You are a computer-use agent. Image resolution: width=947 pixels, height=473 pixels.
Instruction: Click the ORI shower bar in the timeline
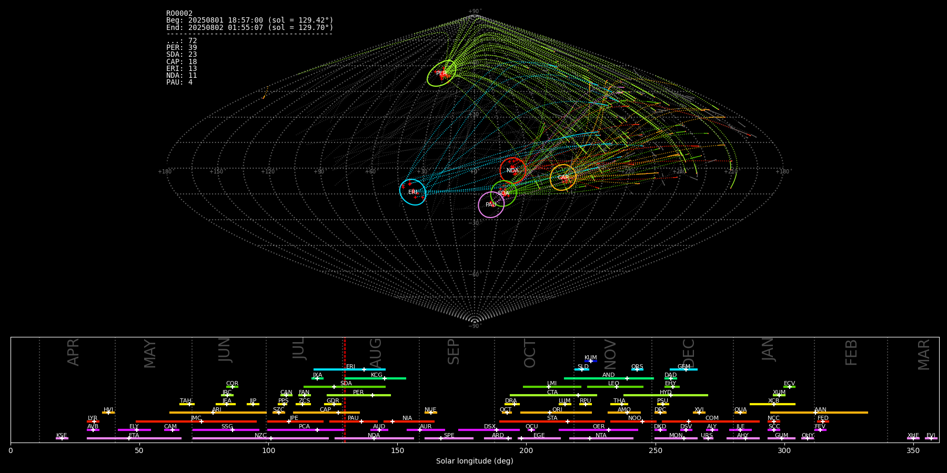(x=556, y=413)
